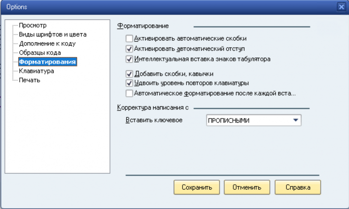349x209 pixels.
Task: Open Виды шрифтов и цвета section
Action: coord(53,35)
